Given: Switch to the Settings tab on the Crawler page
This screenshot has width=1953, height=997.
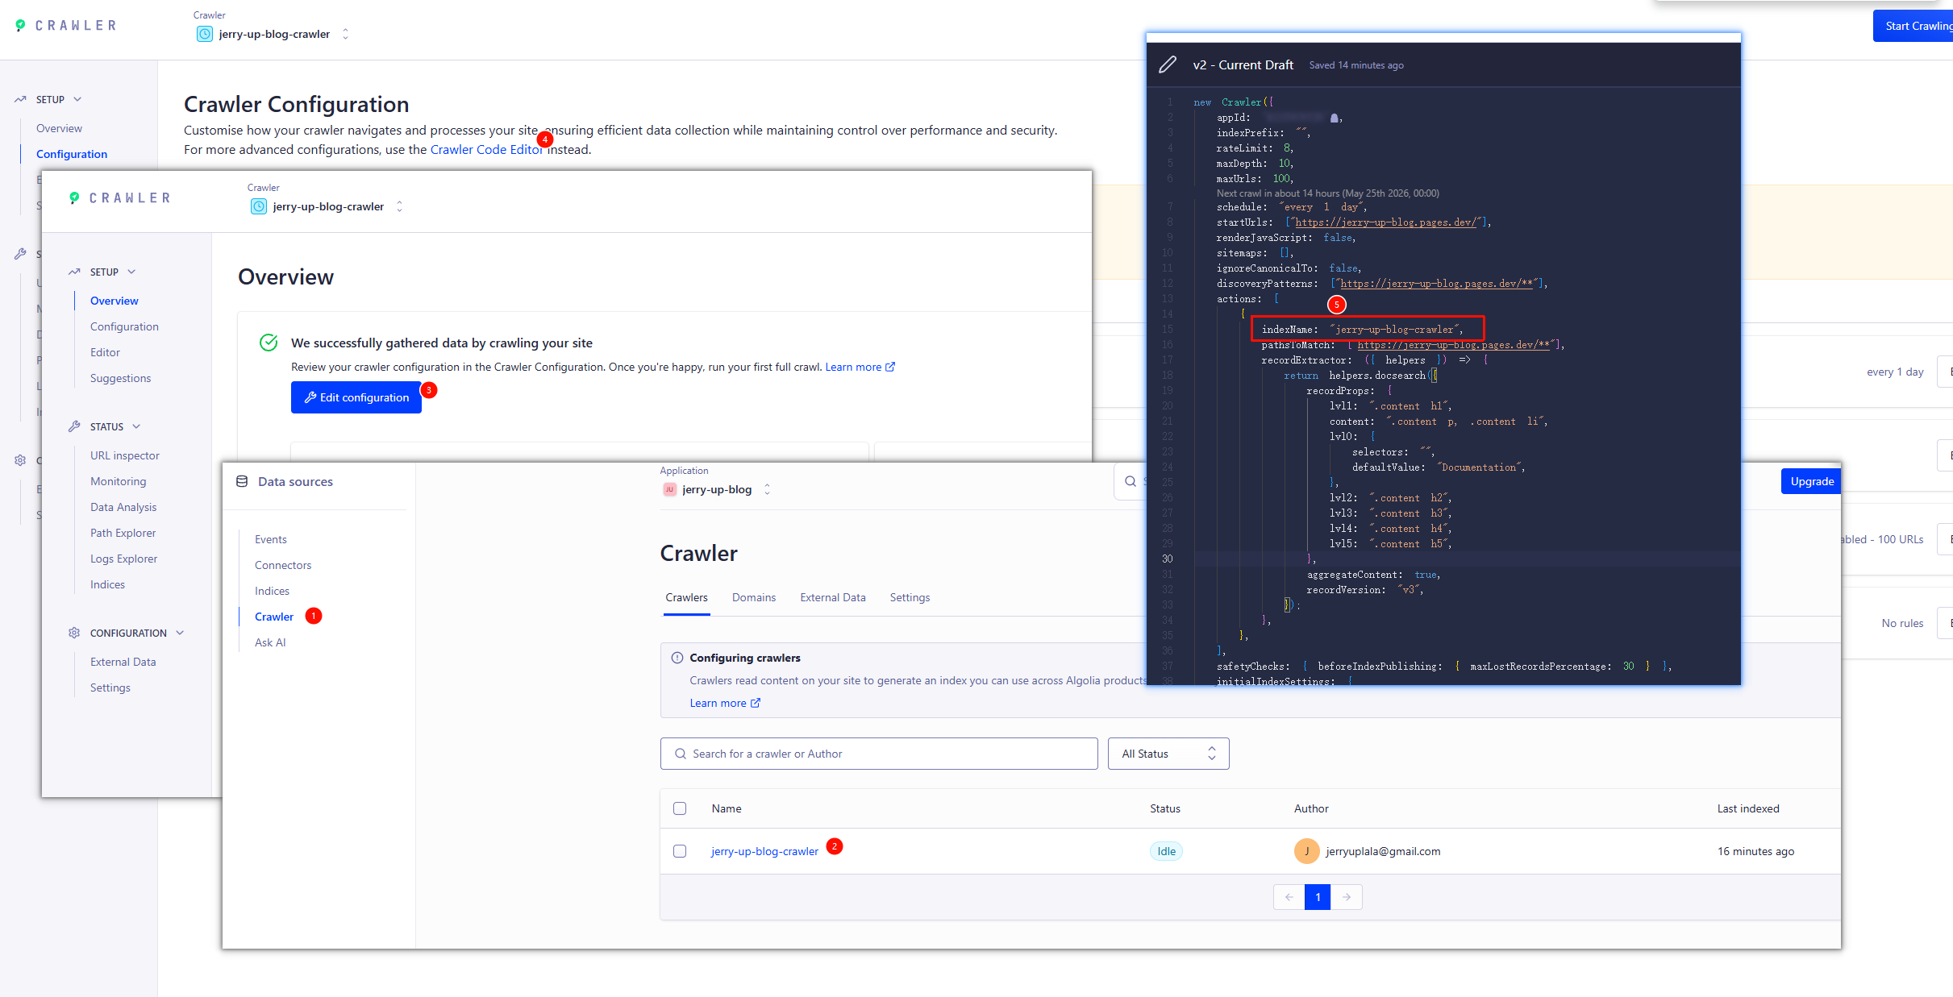Looking at the screenshot, I should click(910, 598).
